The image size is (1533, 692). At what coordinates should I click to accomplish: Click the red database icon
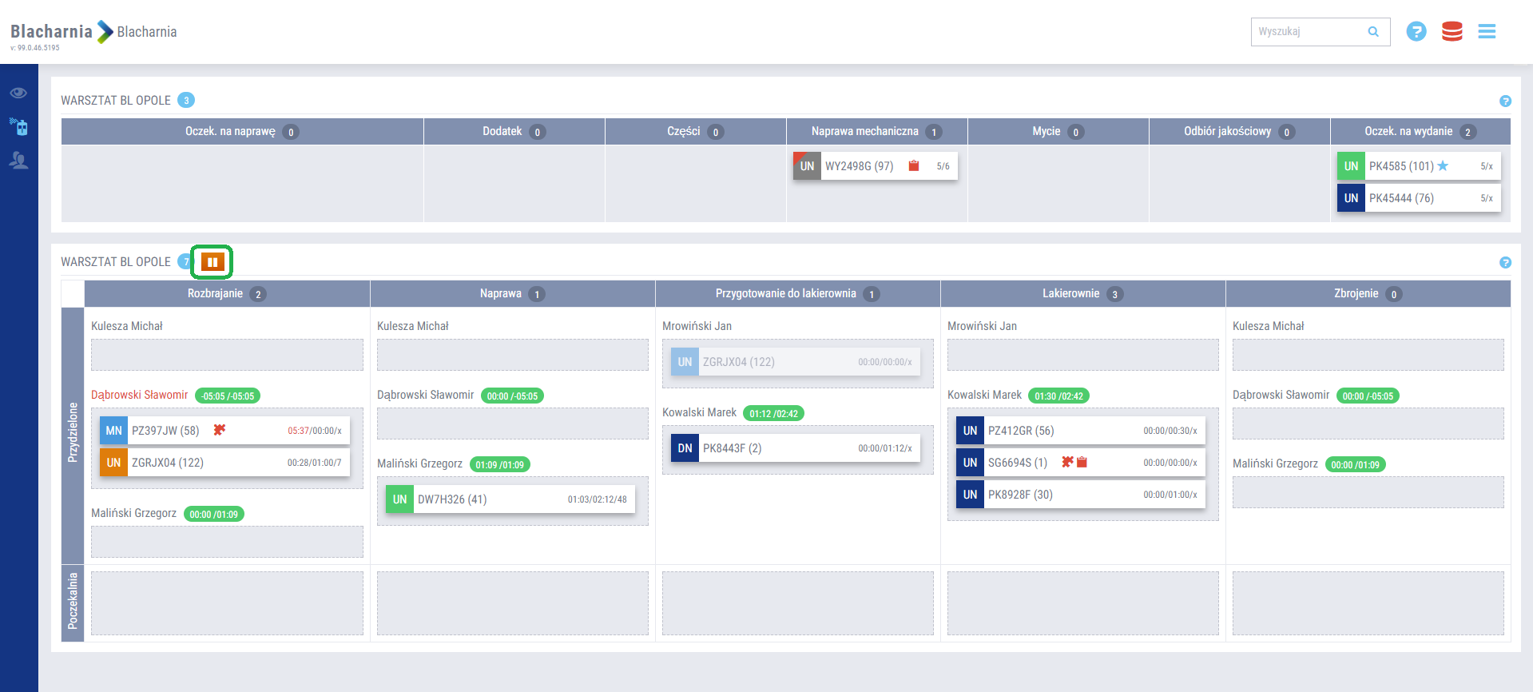1452,32
